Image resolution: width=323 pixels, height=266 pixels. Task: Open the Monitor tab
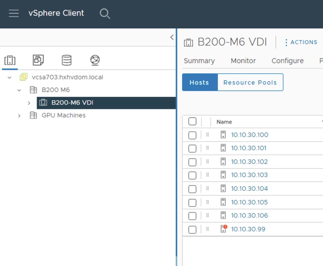click(x=243, y=61)
